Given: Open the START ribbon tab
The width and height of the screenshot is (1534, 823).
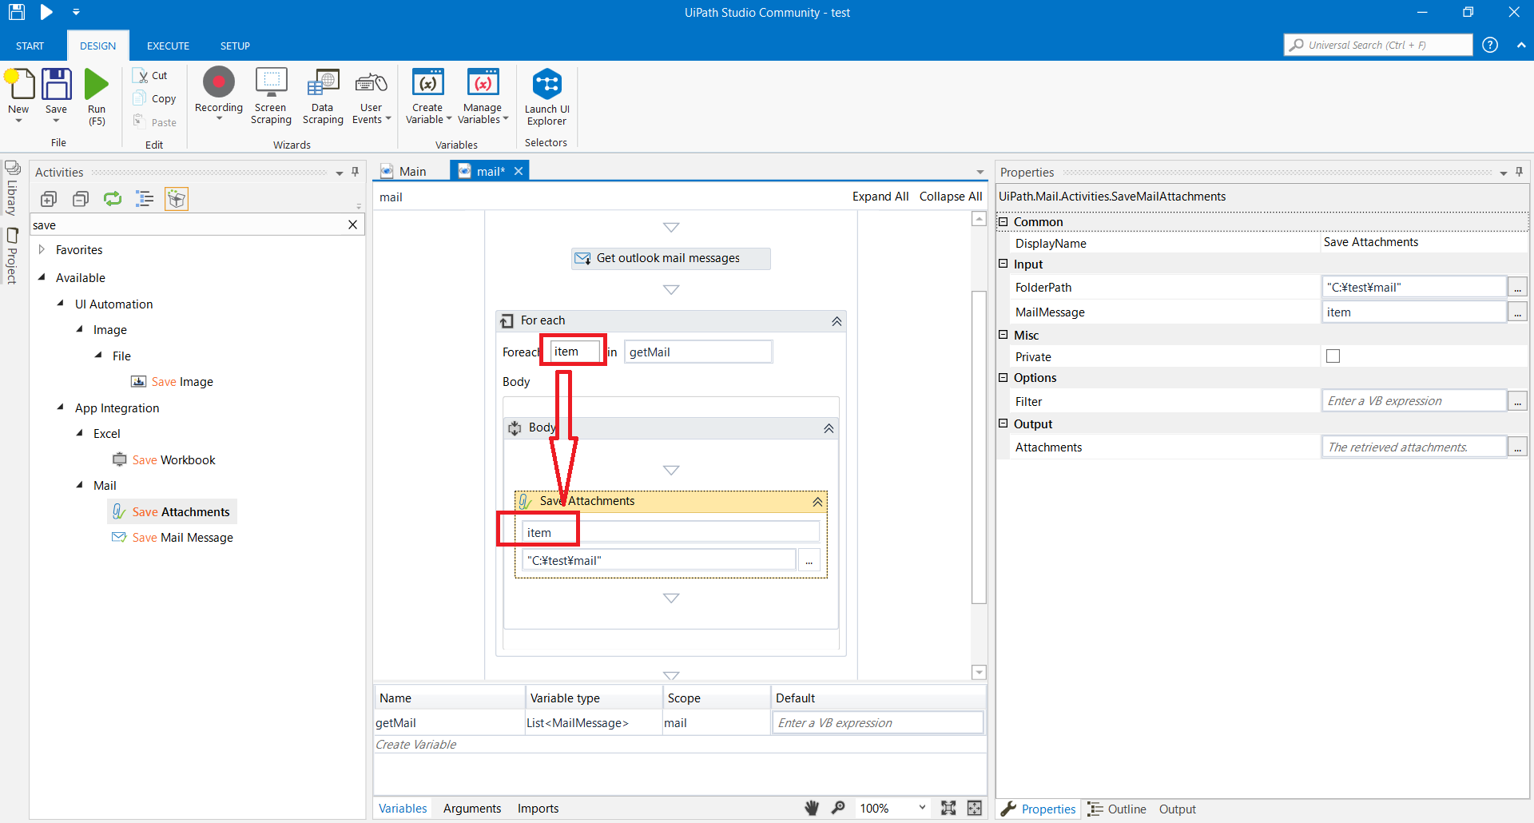Looking at the screenshot, I should pyautogui.click(x=30, y=46).
